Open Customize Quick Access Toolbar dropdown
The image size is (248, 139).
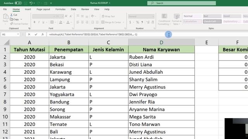pos(51,3)
